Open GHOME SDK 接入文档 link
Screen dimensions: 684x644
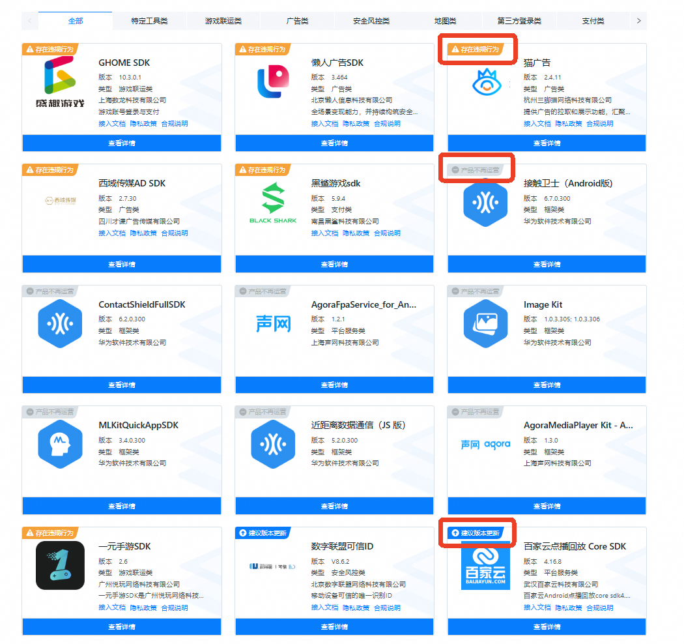(x=112, y=124)
